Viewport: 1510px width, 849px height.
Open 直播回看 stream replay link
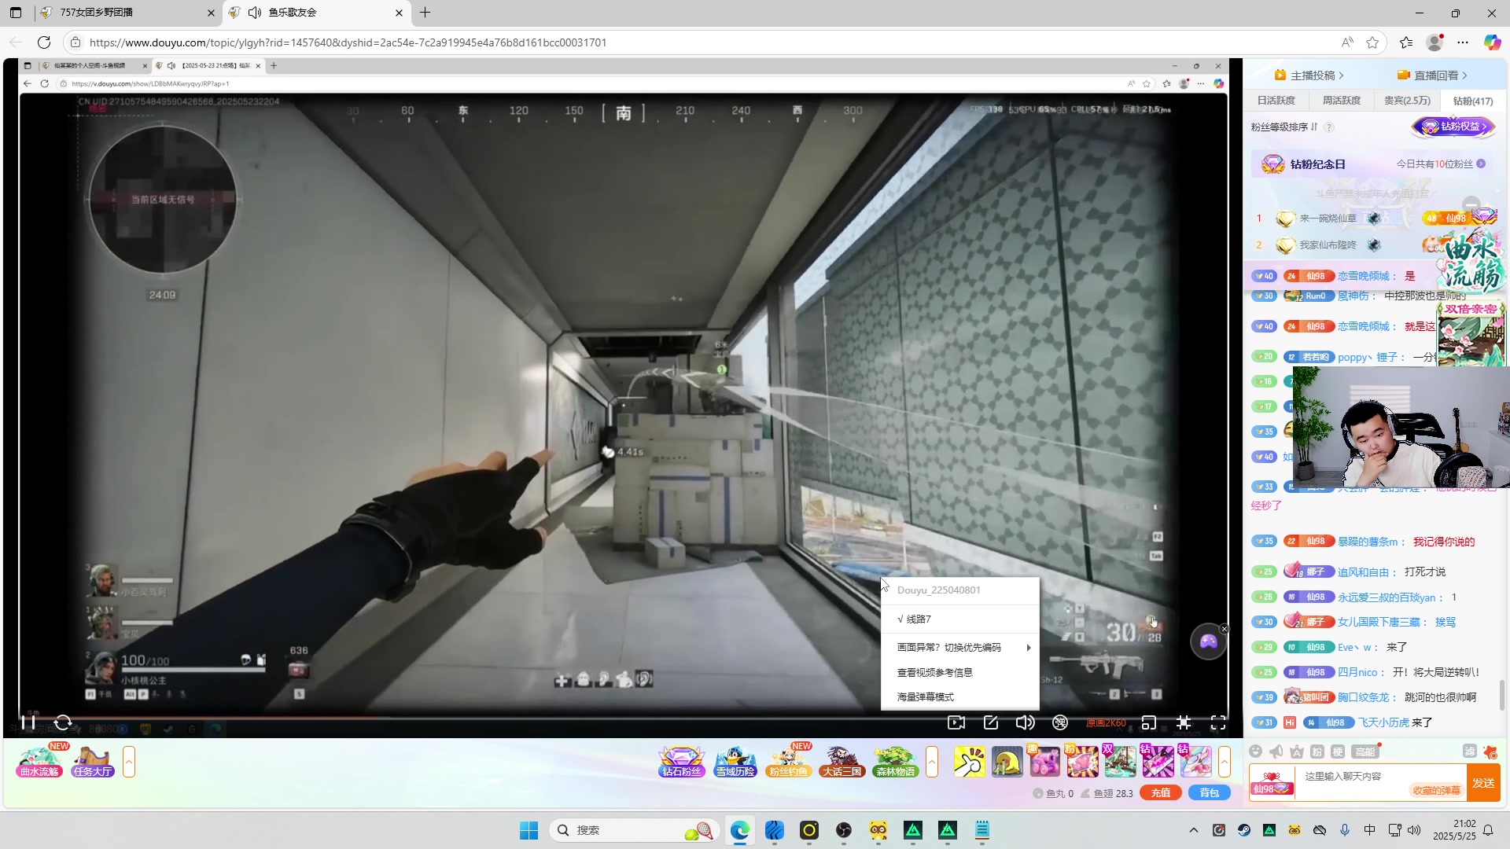click(x=1431, y=75)
